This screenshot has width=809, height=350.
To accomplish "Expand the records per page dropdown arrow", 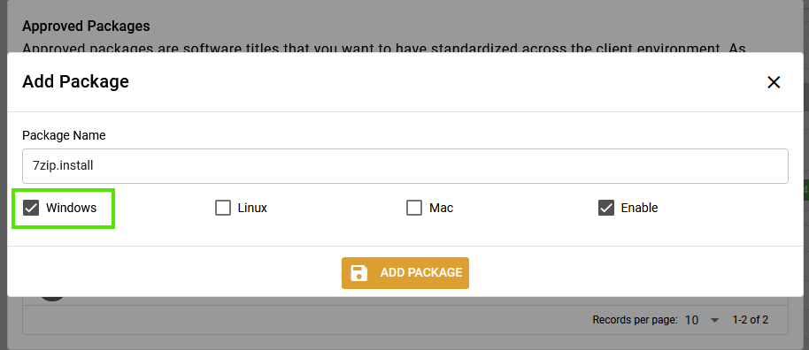I will coord(714,320).
